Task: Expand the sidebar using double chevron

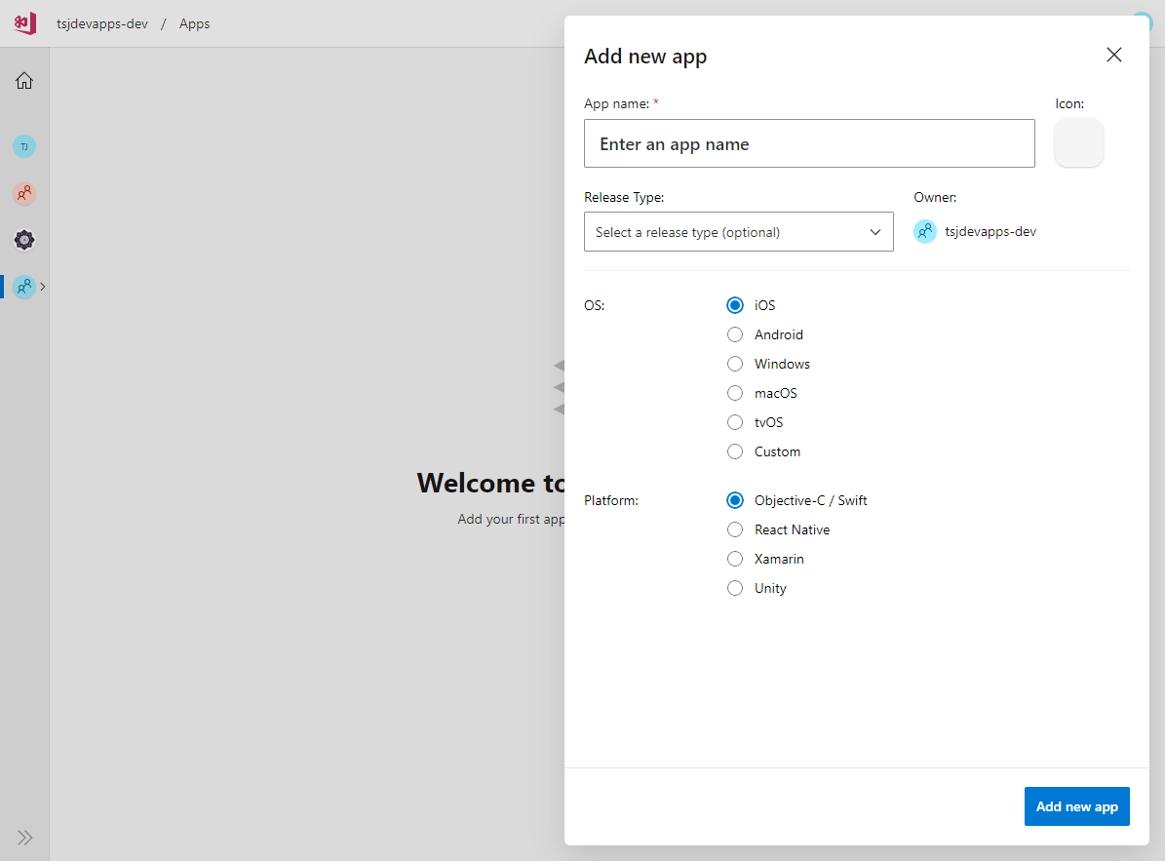Action: click(24, 837)
